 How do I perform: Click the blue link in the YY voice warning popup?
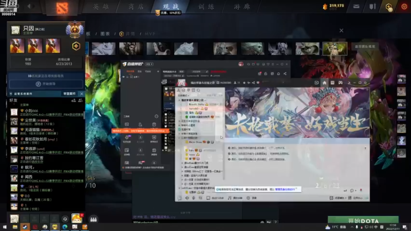[x=285, y=189]
